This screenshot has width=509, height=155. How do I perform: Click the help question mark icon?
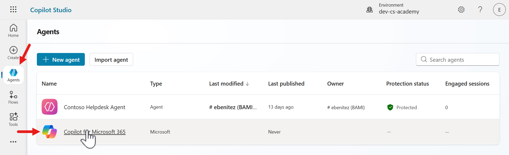pos(480,10)
